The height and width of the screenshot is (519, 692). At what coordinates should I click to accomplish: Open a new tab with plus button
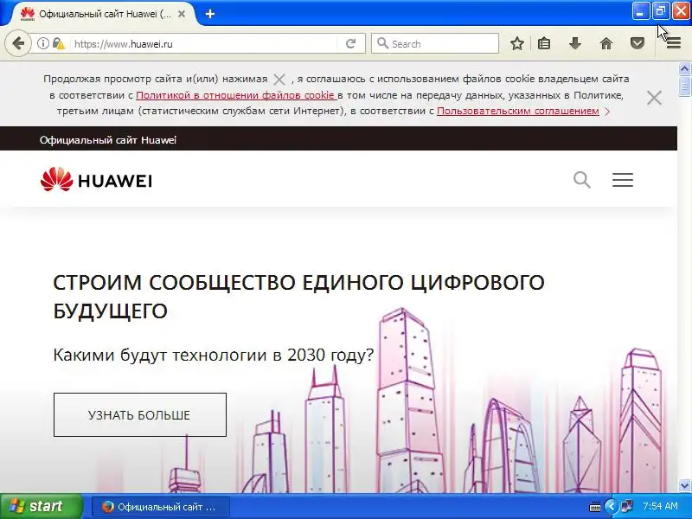coord(210,14)
